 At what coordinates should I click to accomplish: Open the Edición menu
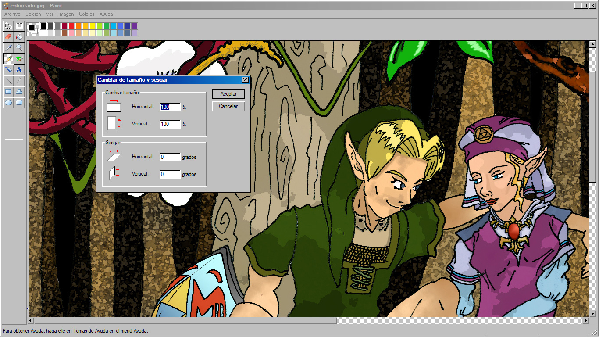coord(33,14)
